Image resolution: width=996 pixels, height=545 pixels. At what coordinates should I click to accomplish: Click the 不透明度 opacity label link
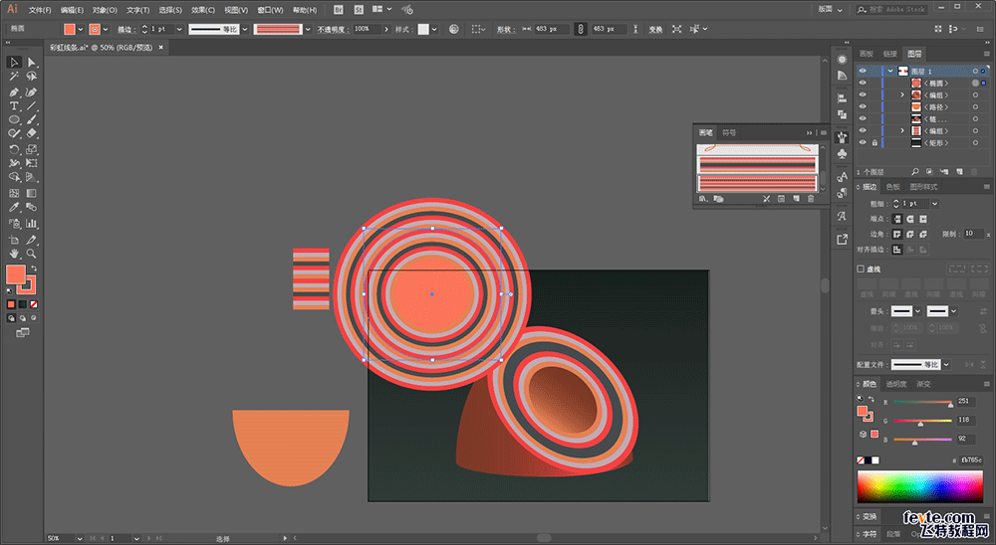333,30
